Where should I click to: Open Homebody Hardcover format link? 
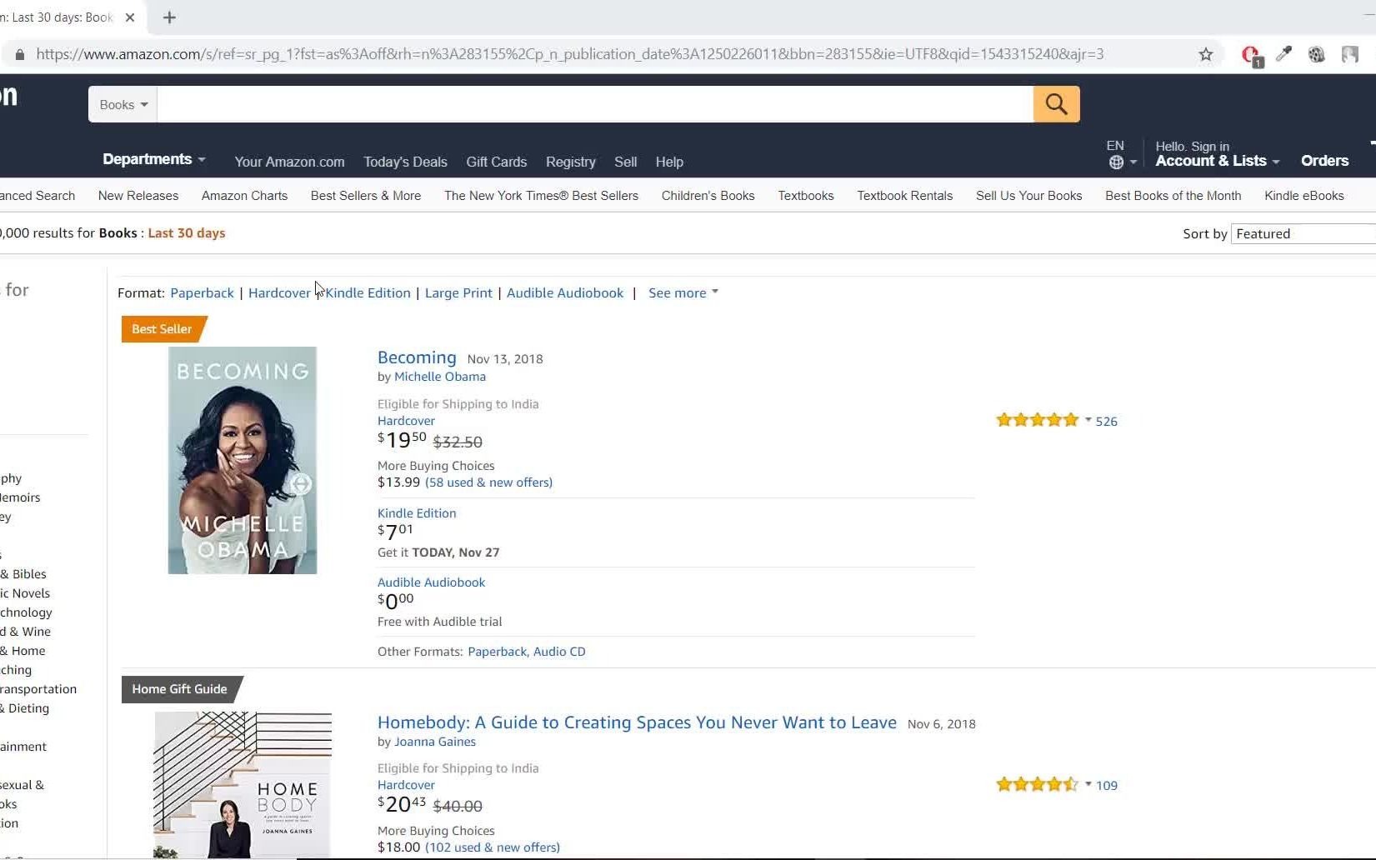click(x=406, y=785)
